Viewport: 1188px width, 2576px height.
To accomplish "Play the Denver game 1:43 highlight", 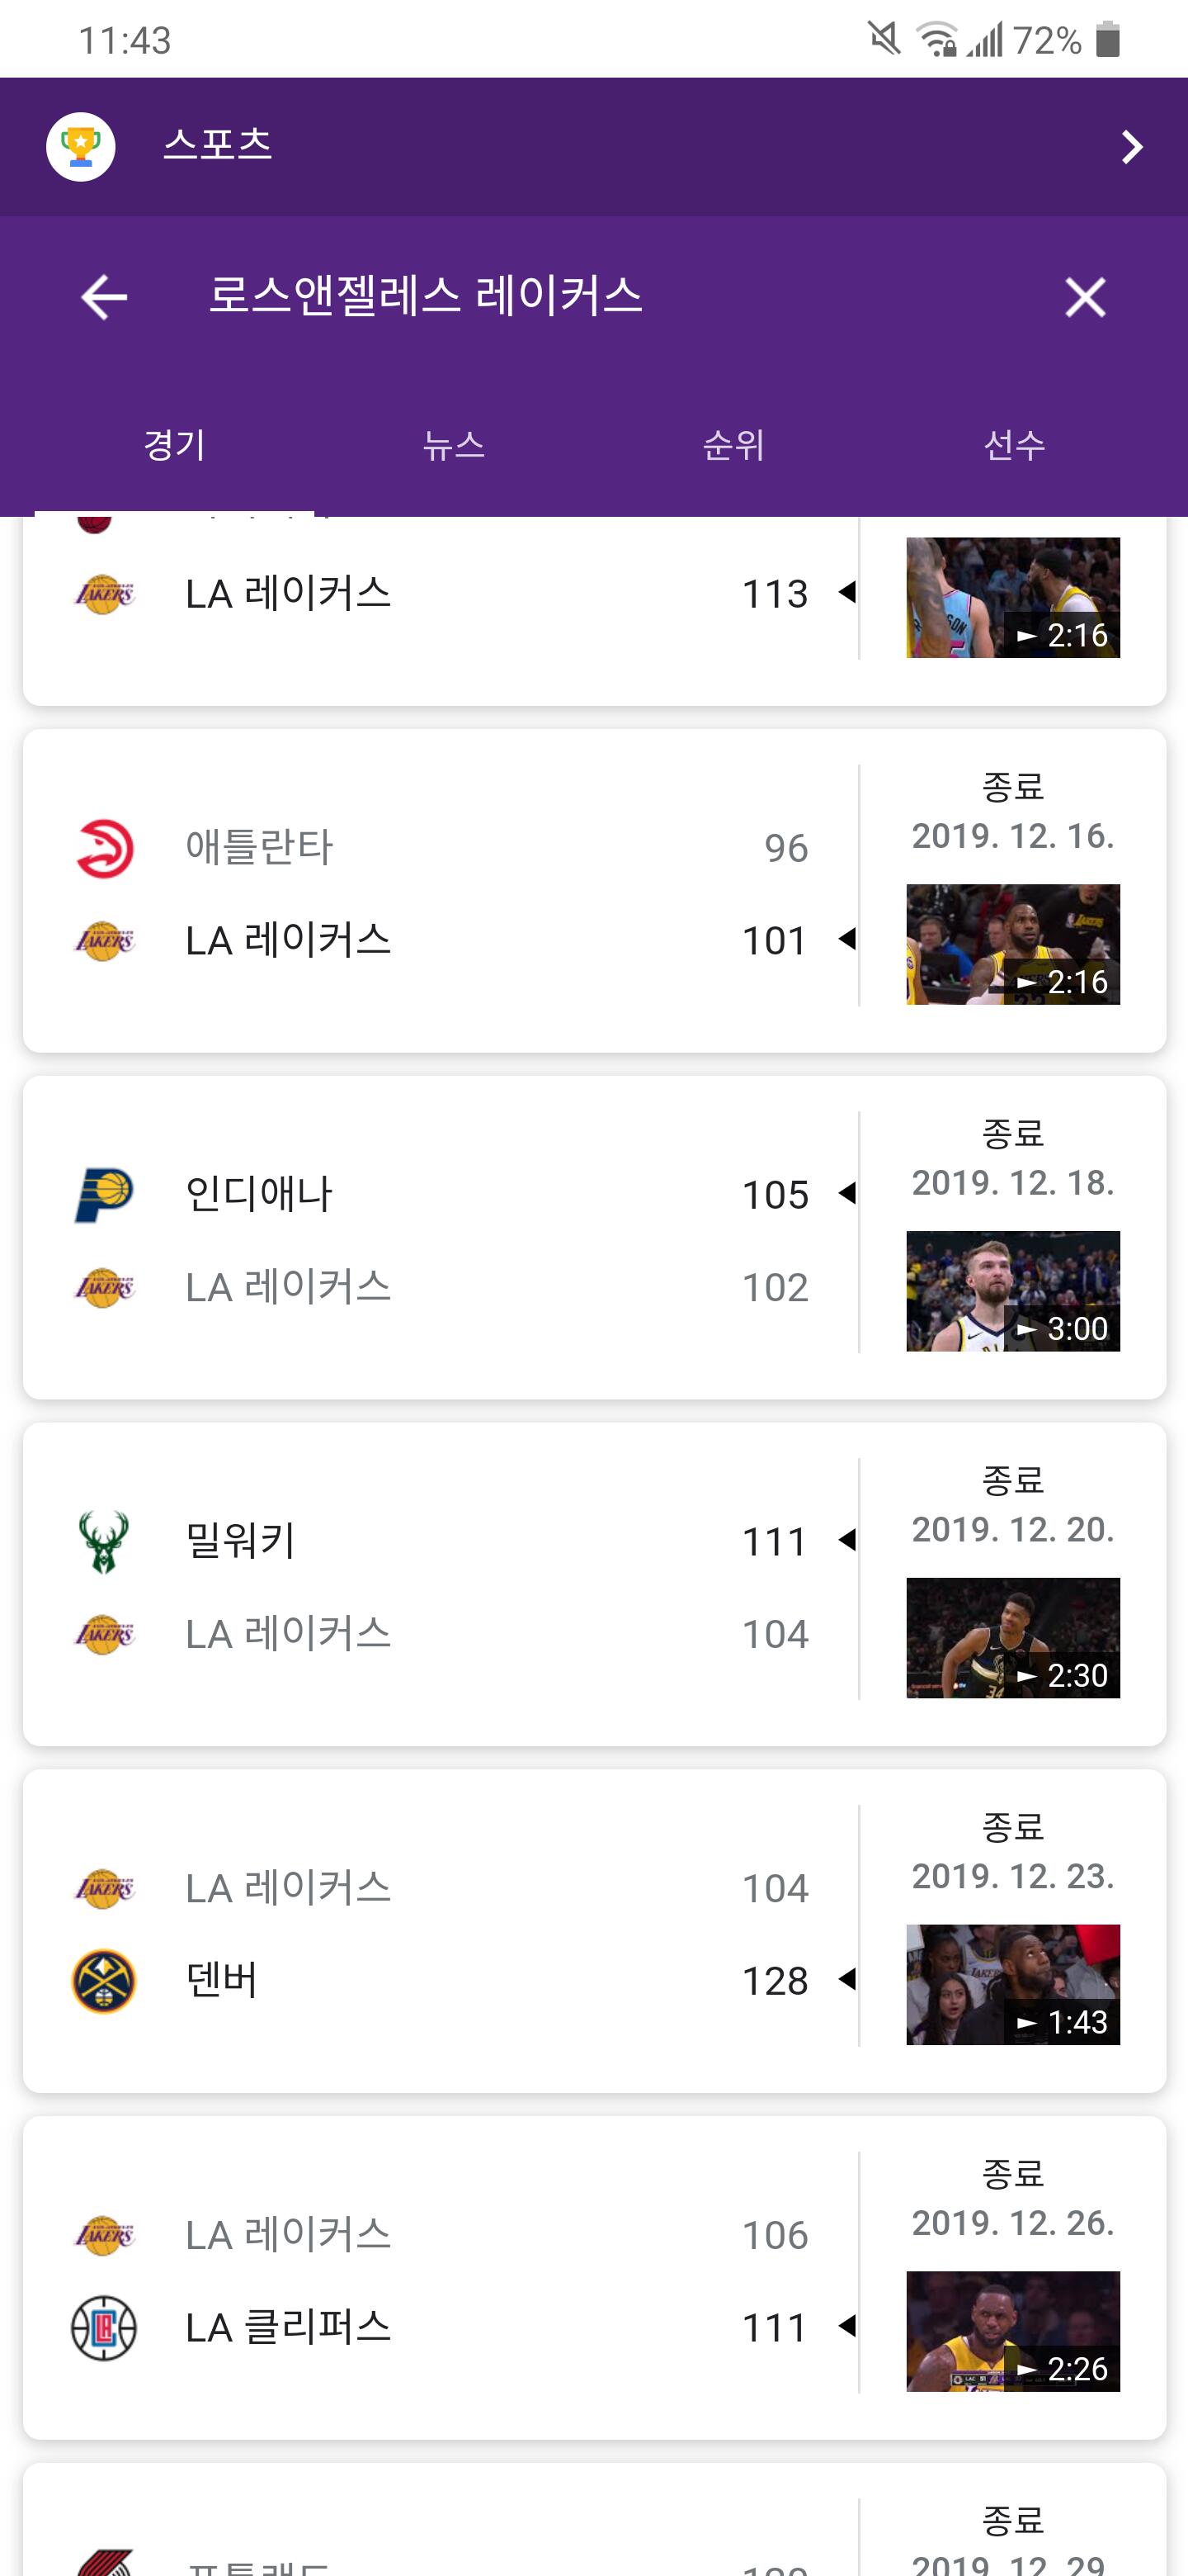I will click(x=1012, y=1985).
